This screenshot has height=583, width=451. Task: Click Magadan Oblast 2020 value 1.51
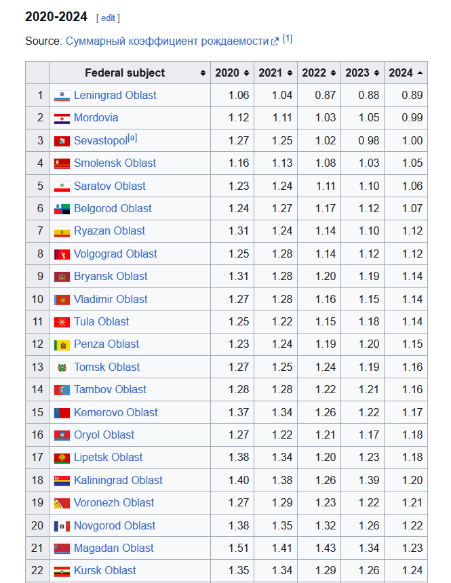[239, 548]
